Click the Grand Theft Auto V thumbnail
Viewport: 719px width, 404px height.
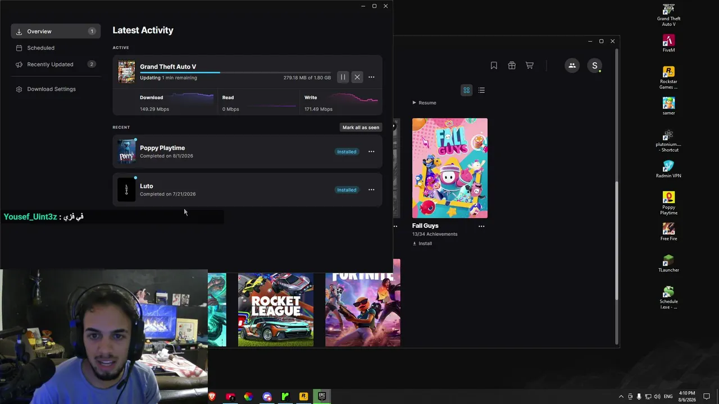pos(126,72)
